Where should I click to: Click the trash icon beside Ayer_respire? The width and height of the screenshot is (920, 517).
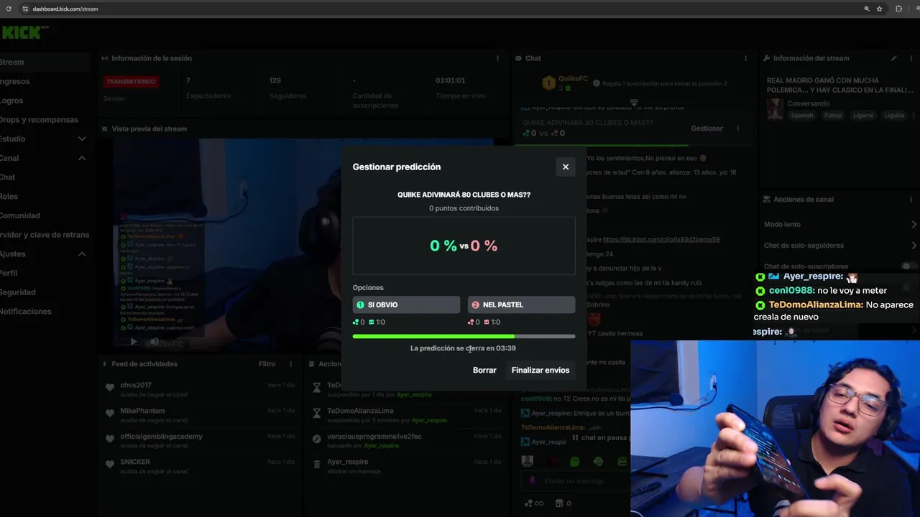click(317, 465)
